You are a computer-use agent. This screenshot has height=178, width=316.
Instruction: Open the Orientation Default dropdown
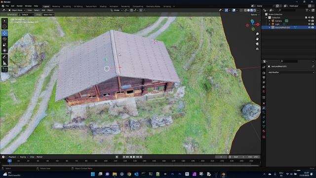pyautogui.click(x=26, y=14)
